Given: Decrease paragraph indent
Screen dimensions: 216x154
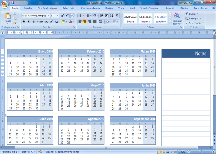Looking at the screenshot, I should point(102,16).
